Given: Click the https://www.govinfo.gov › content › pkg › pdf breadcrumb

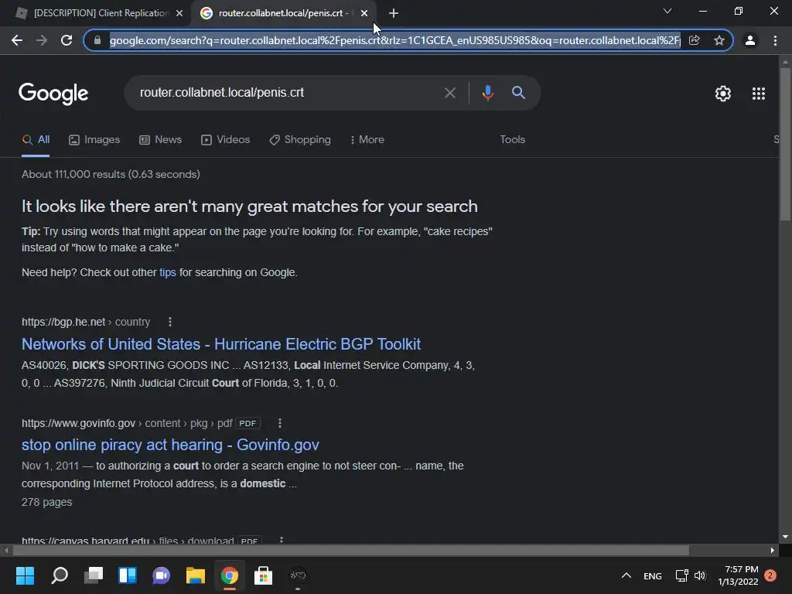Looking at the screenshot, I should 127,423.
